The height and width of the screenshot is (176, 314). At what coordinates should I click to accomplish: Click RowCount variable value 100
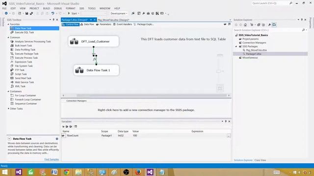coord(135,136)
